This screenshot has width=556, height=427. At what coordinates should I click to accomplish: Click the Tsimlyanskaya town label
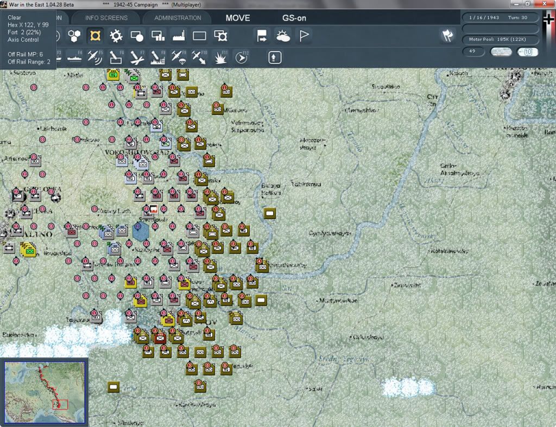330,233
